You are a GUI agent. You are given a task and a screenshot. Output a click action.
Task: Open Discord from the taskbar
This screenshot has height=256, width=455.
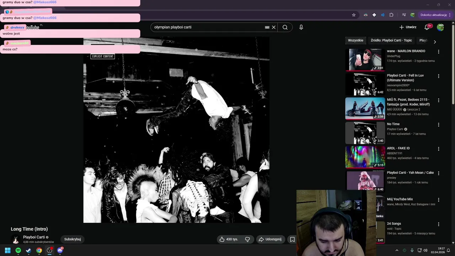(x=60, y=250)
